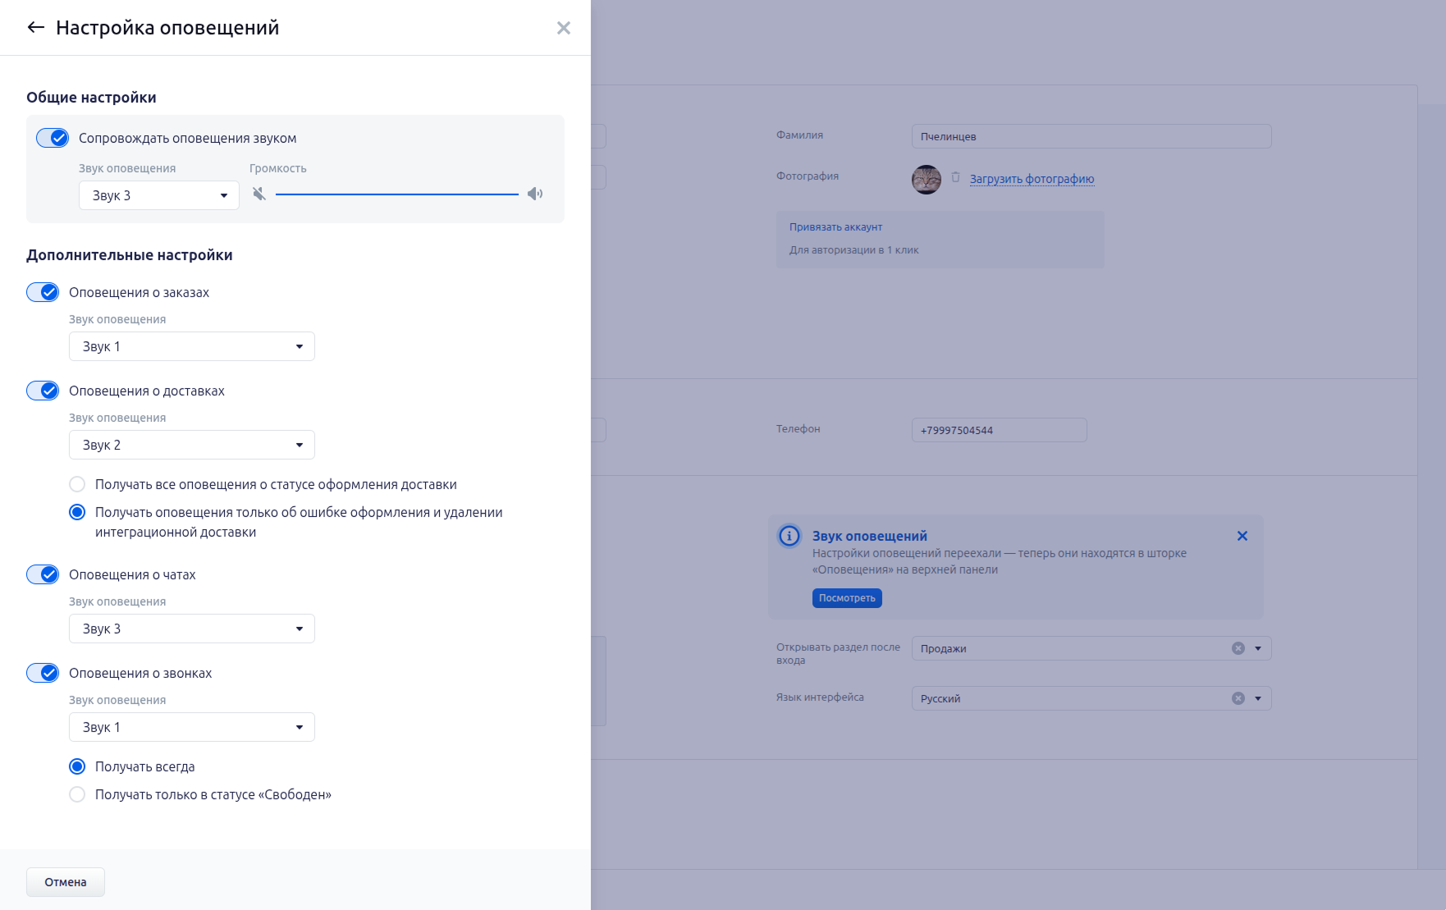
Task: Dismiss the 'Звук оповещений' info banner
Action: coord(1242,536)
